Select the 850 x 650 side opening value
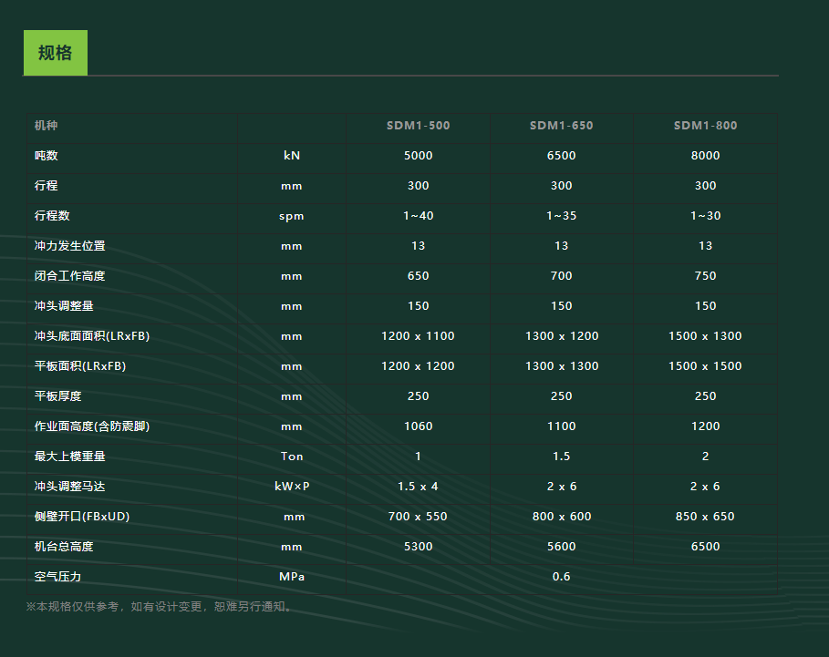This screenshot has height=657, width=829. pos(705,517)
